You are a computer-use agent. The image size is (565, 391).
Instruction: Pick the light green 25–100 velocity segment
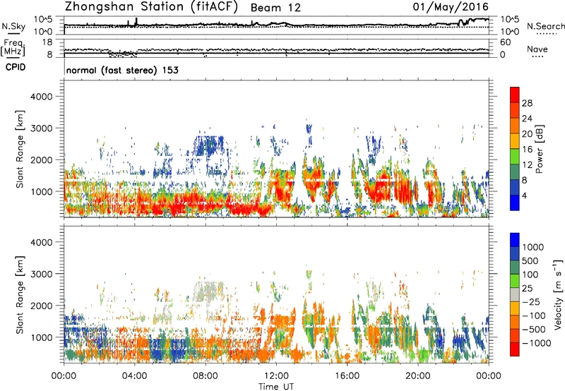(x=515, y=281)
